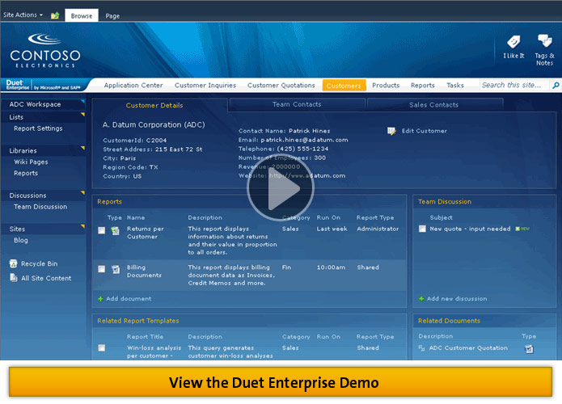Click the Edit Customer link text
562x404 pixels.
click(x=425, y=131)
